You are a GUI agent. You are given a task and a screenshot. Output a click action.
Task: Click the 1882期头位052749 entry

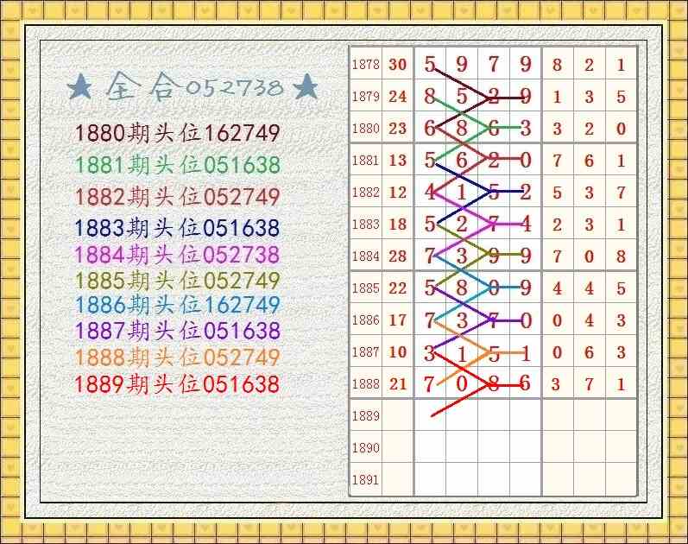click(177, 197)
